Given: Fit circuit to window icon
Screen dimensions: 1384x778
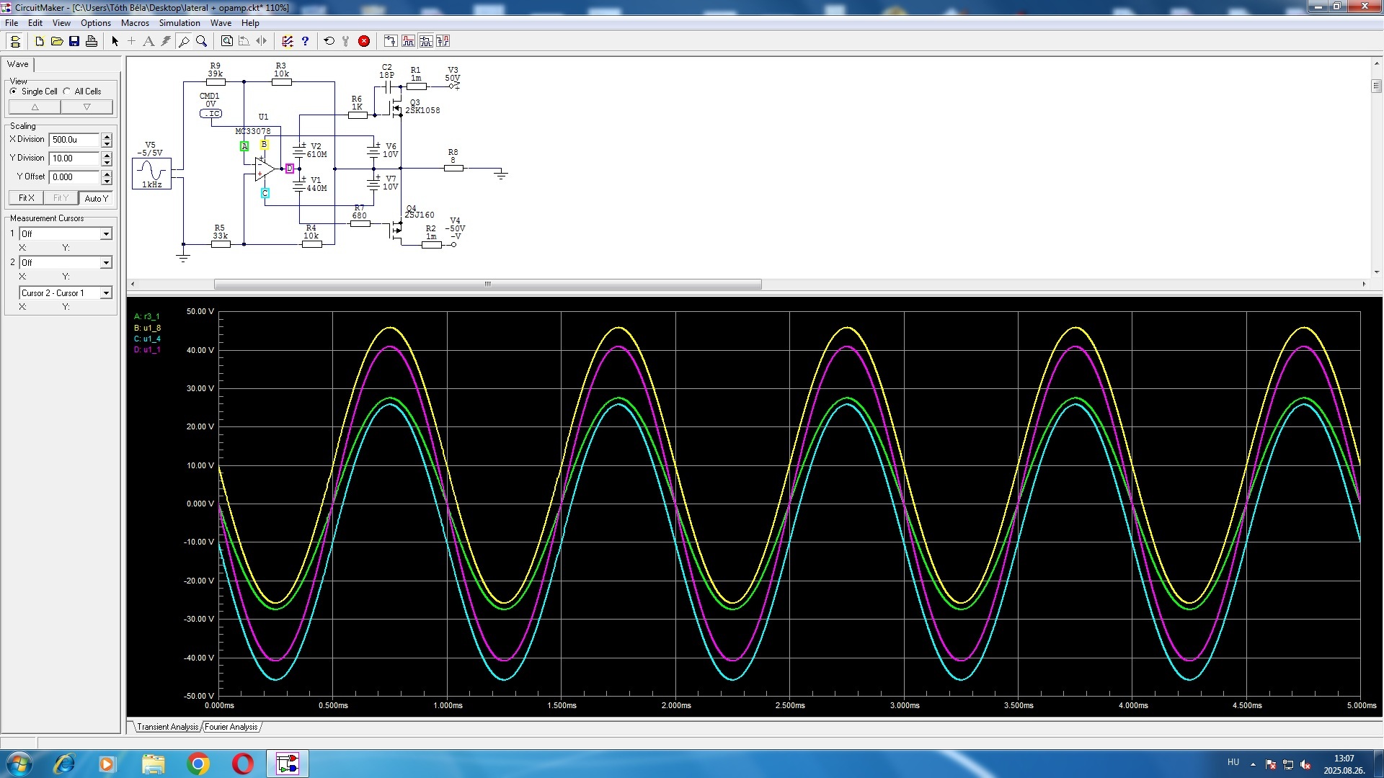Looking at the screenshot, I should pos(227,41).
